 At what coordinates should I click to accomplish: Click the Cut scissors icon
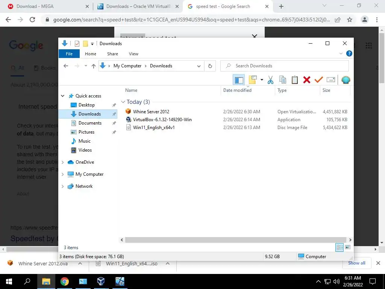pos(270,80)
